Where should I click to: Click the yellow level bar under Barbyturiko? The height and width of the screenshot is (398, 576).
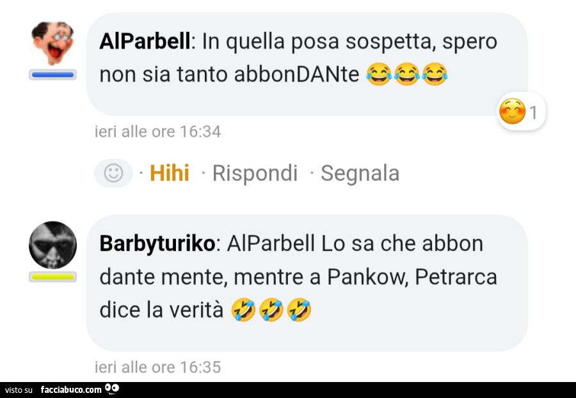click(x=53, y=277)
